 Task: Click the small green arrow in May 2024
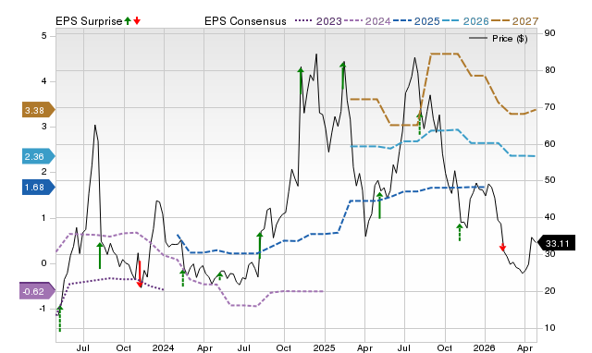tap(220, 276)
